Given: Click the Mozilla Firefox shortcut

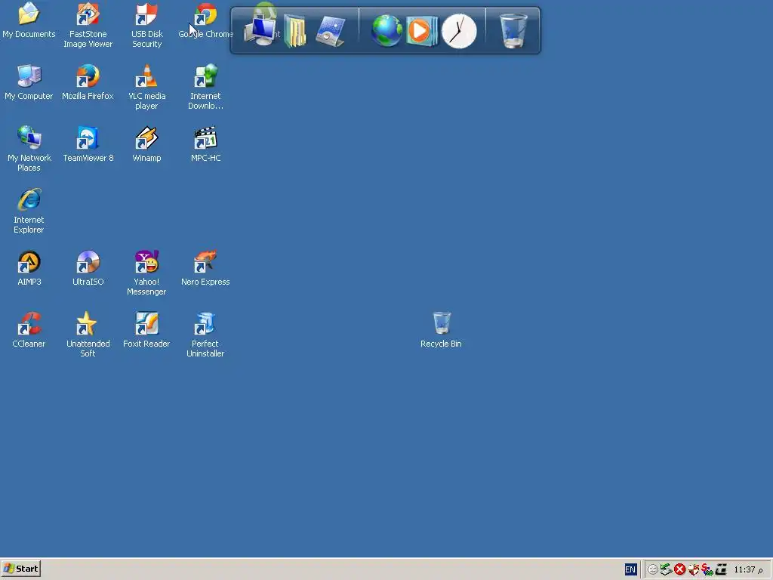Looking at the screenshot, I should 88,82.
